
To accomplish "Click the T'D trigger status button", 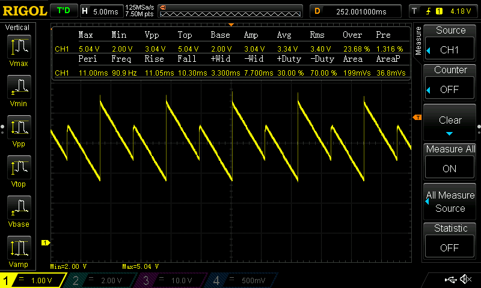I will pyautogui.click(x=63, y=11).
